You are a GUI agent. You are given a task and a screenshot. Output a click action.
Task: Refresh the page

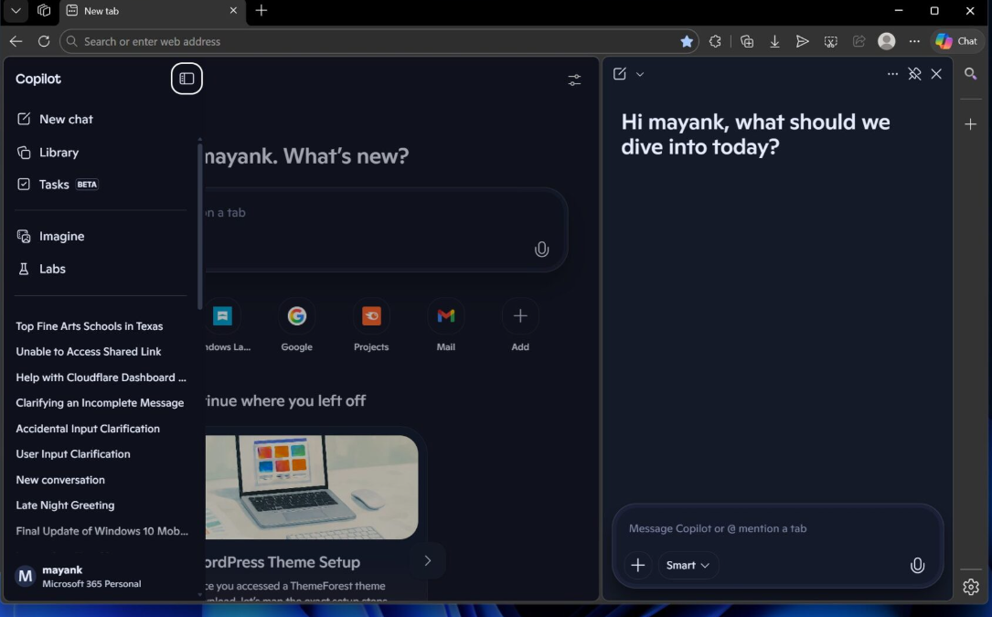click(x=44, y=41)
